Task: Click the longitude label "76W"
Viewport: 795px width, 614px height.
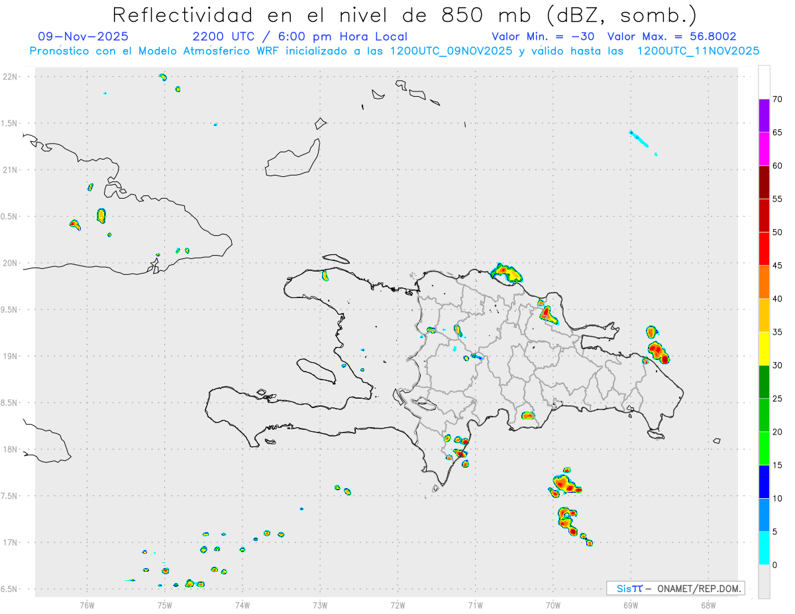Action: [87, 605]
